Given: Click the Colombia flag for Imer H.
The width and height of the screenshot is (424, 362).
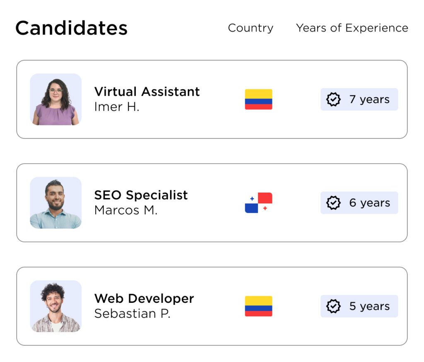Looking at the screenshot, I should 258,99.
